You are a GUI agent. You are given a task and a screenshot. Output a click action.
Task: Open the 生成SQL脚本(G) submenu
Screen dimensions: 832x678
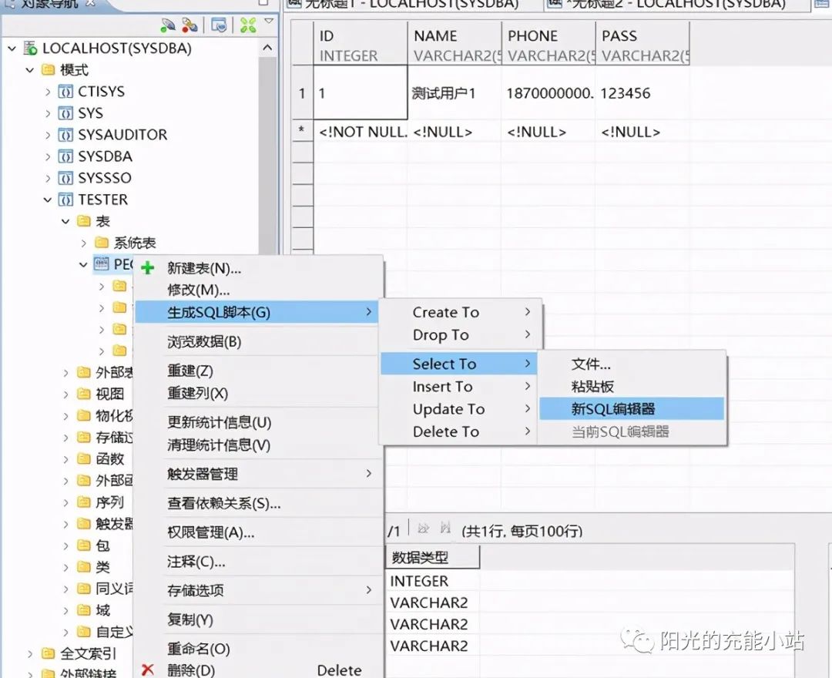click(257, 312)
